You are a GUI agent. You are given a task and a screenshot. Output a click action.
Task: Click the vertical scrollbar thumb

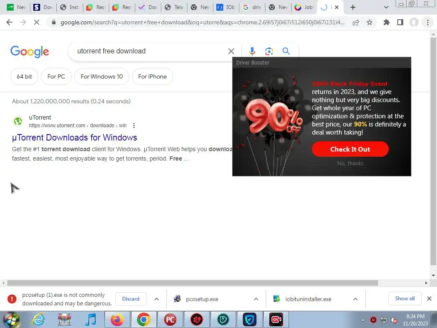tap(433, 151)
